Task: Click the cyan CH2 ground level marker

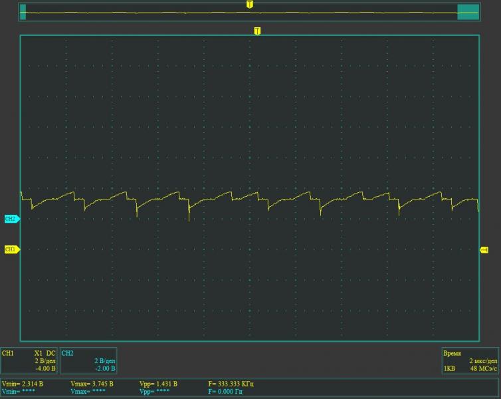Action: (11, 218)
